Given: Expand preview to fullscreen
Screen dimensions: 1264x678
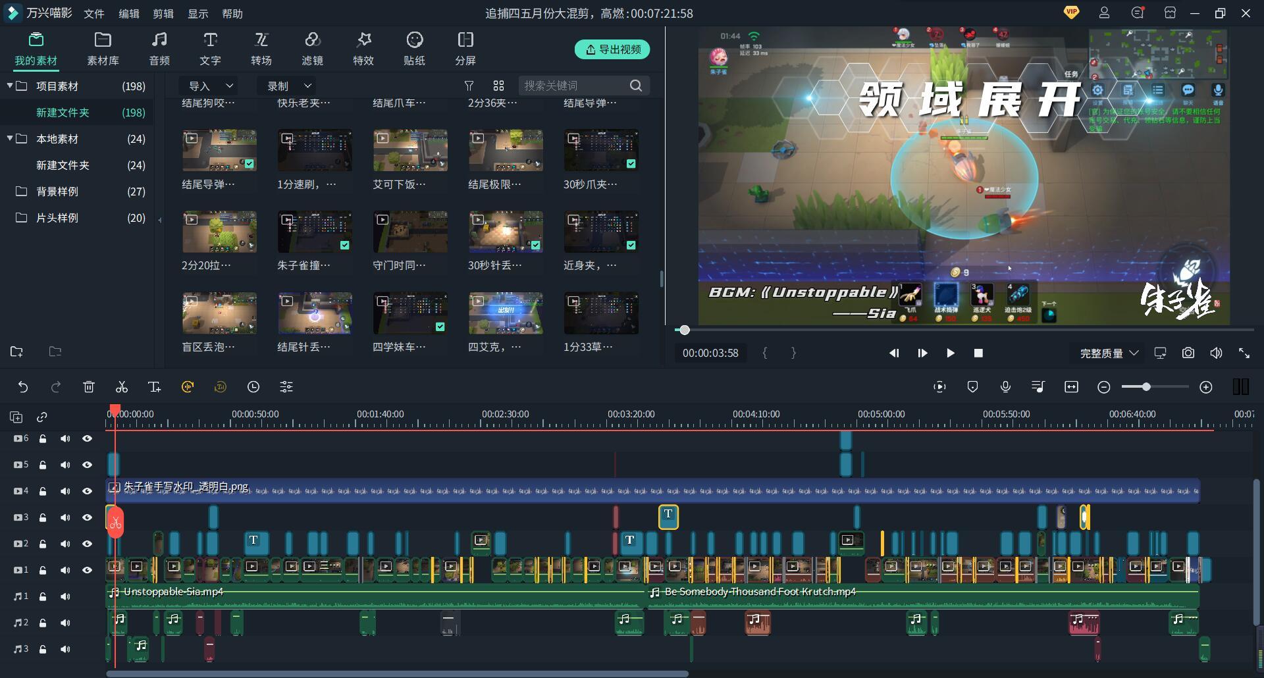Looking at the screenshot, I should click(1244, 353).
